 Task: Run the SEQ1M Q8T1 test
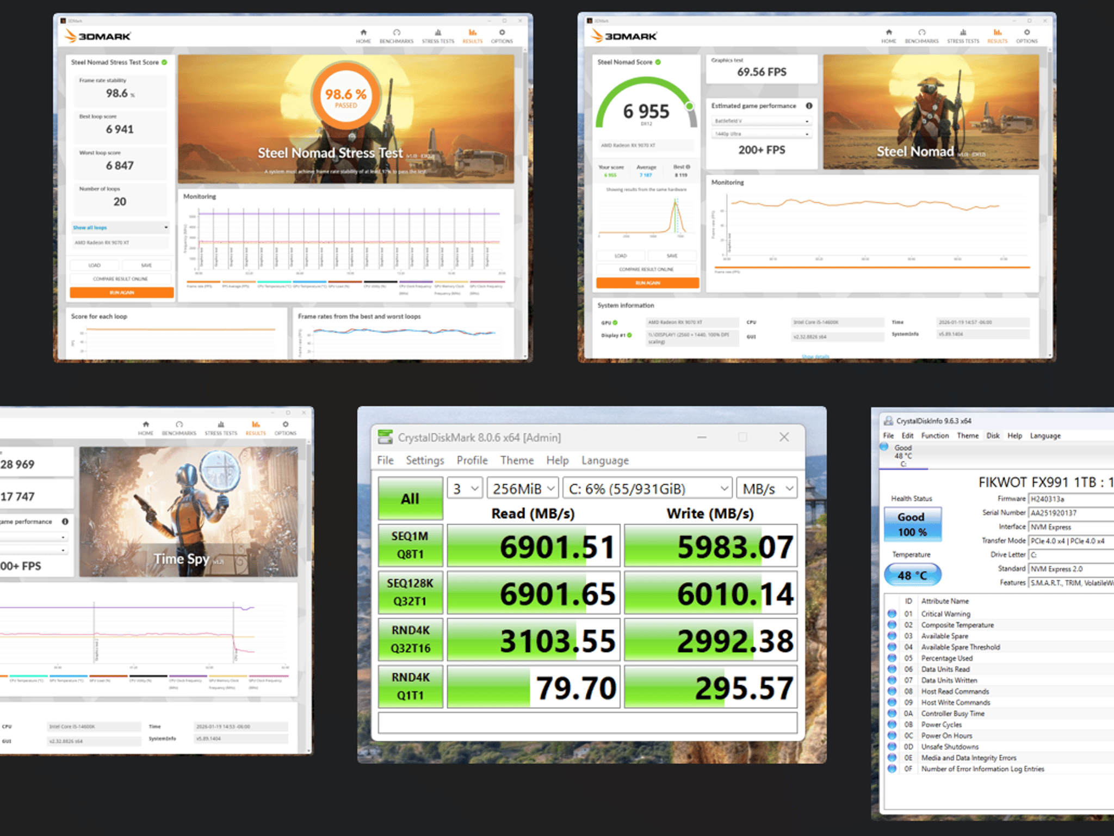410,545
